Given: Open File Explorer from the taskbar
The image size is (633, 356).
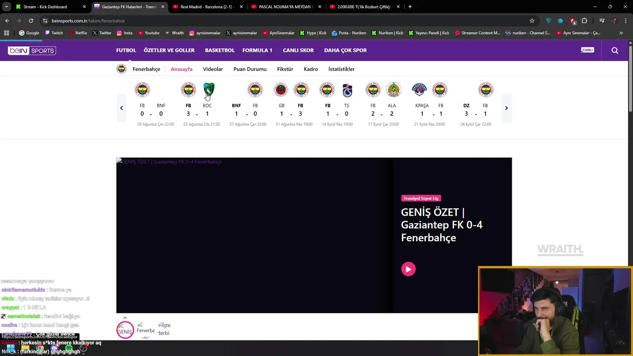Looking at the screenshot, I should (x=25, y=348).
